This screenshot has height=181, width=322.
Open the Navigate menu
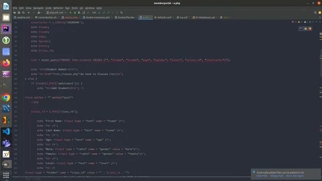click(38, 8)
